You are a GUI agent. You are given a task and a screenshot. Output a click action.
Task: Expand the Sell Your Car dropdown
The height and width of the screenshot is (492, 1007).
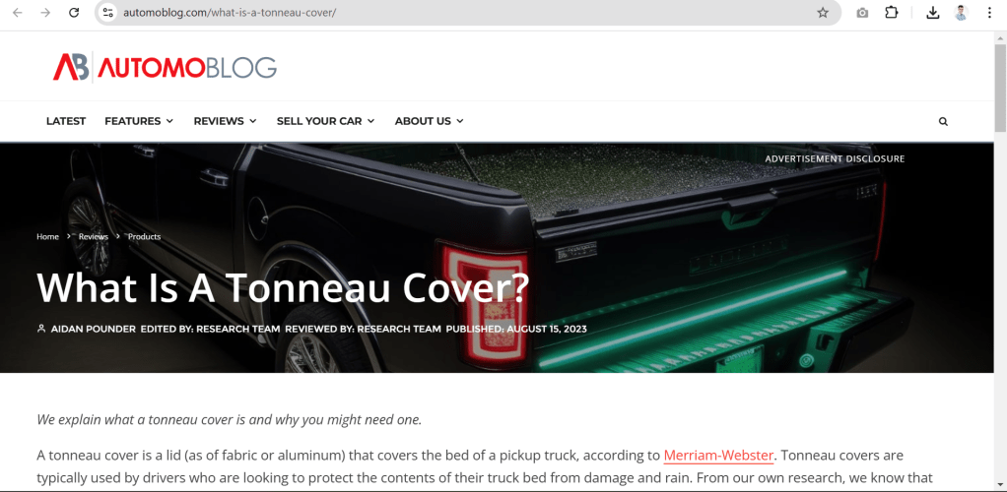coord(325,121)
